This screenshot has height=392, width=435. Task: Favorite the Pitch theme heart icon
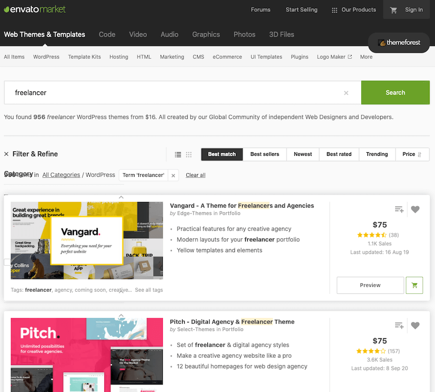point(415,326)
